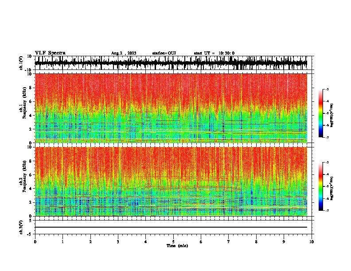This screenshot has width=351, height=271.
Task: Click the 'ch.3(V)' axis label
Action: (21, 227)
